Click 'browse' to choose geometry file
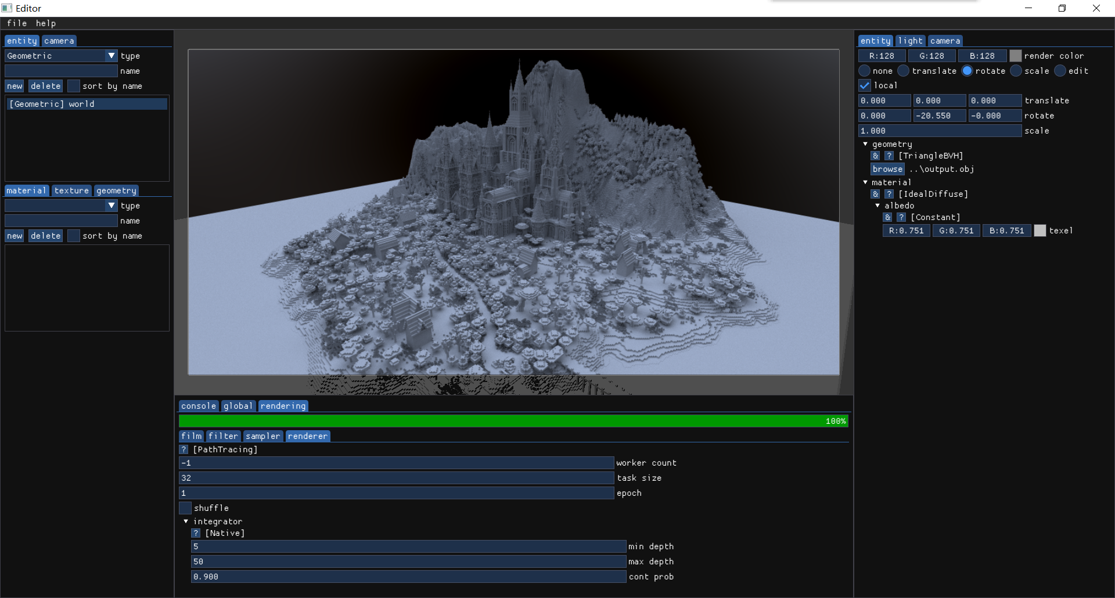The width and height of the screenshot is (1115, 598). (x=887, y=169)
